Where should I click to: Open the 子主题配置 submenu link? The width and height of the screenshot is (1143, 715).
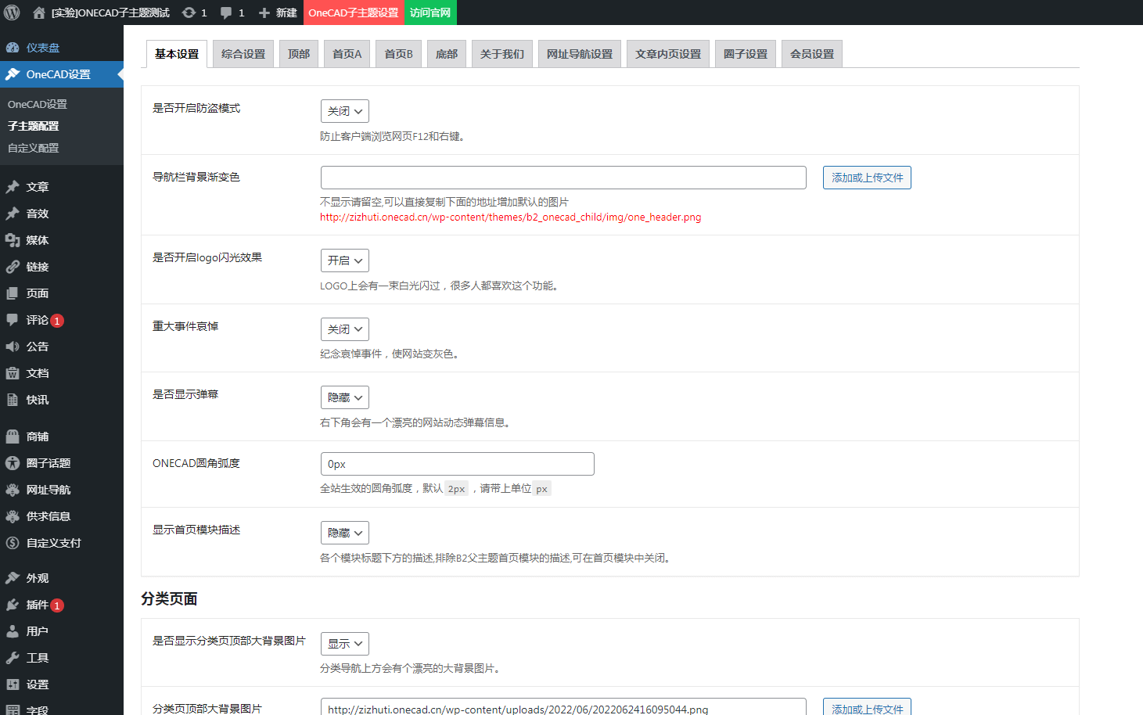(x=34, y=126)
